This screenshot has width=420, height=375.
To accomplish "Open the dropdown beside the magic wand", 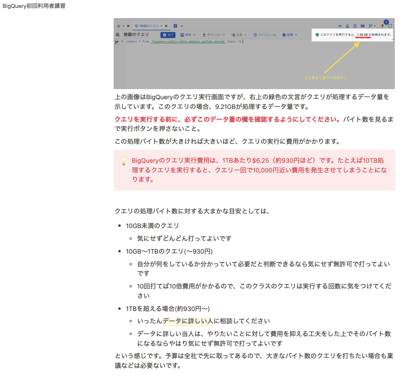I will tap(375, 26).
